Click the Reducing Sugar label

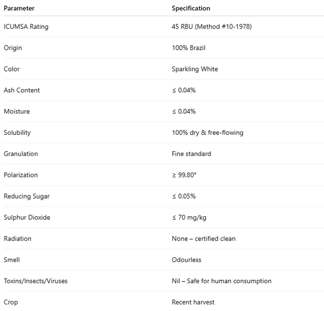(x=26, y=197)
